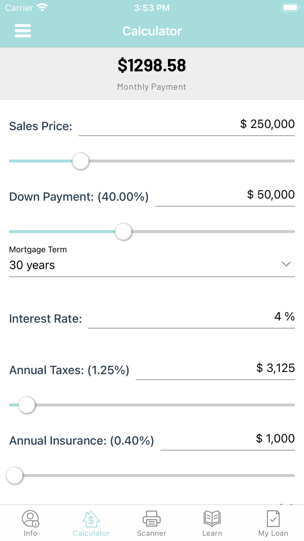Tap the Calculator house icon
The image size is (304, 541).
91,518
